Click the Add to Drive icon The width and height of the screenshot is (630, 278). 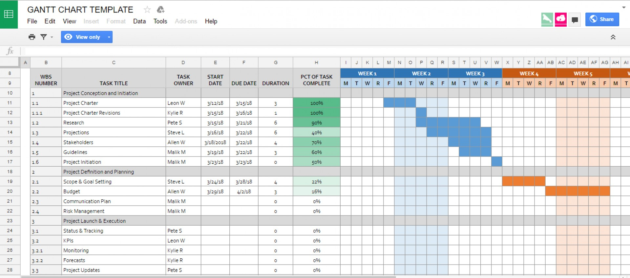pos(160,10)
